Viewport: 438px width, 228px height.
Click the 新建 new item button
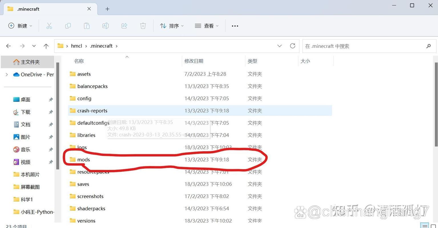(x=20, y=26)
